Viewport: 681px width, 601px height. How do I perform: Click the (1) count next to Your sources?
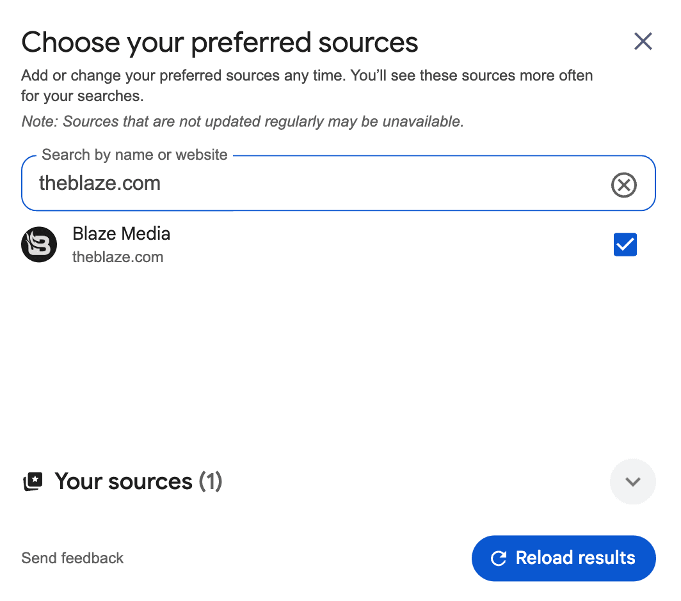[210, 481]
